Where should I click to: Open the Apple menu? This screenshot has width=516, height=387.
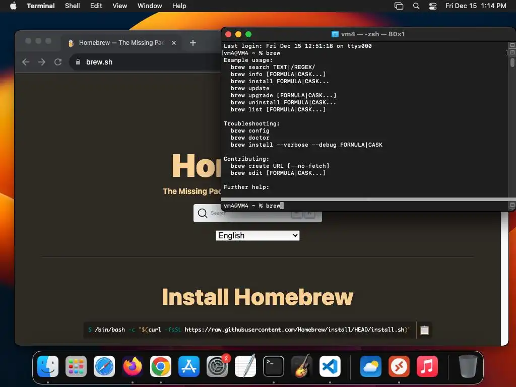pyautogui.click(x=13, y=6)
